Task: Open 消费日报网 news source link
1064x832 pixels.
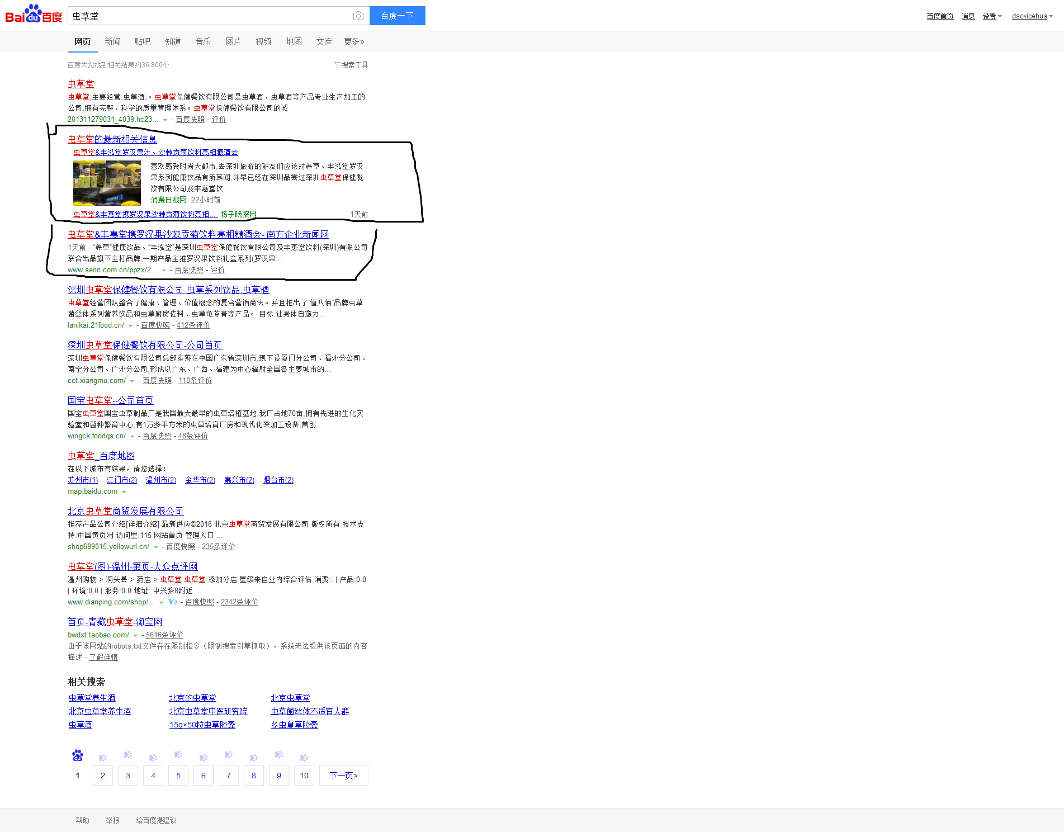Action: 169,200
